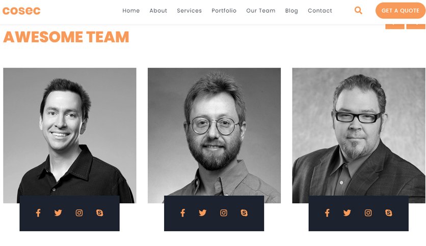Click Instagram icon under first team member
This screenshot has height=246, width=426.
(x=79, y=213)
